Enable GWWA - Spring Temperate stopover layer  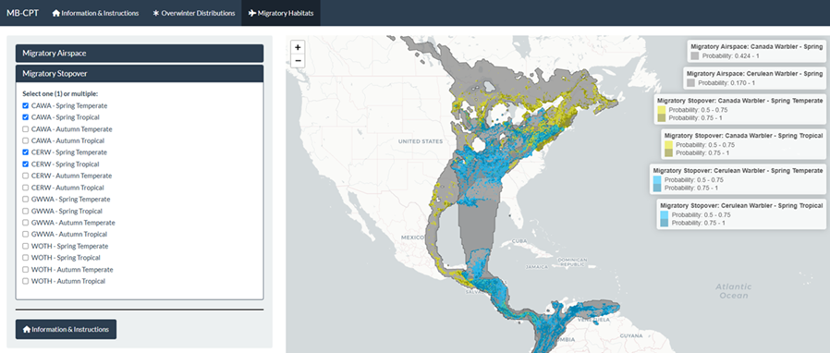tap(26, 199)
